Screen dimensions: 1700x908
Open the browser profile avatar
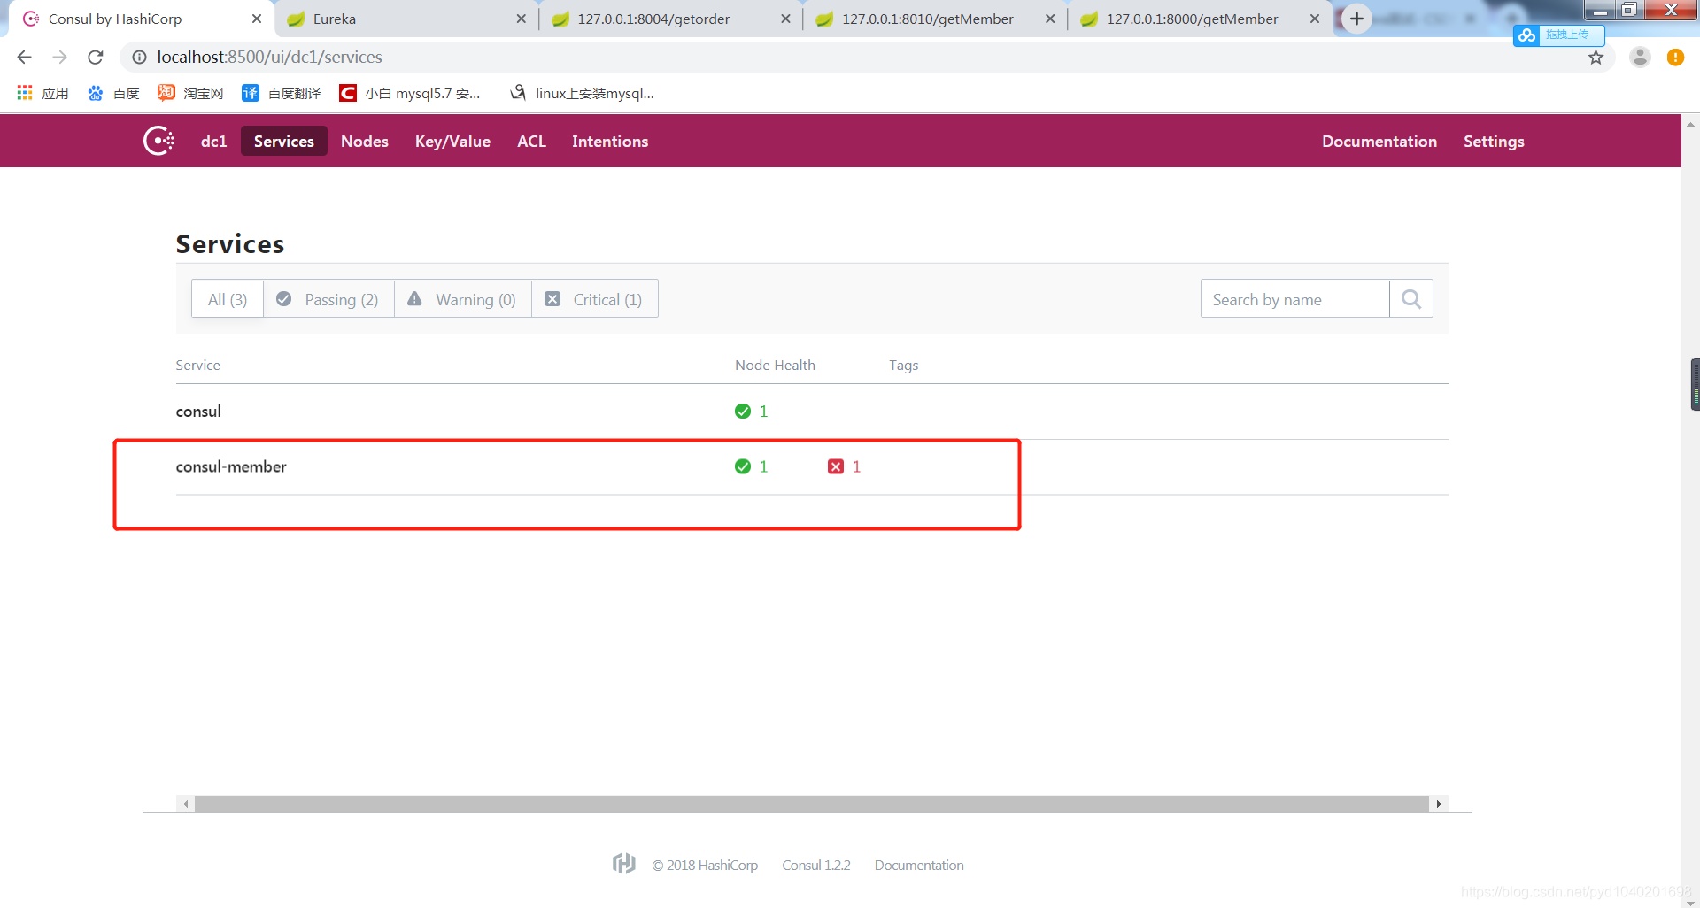pos(1640,57)
